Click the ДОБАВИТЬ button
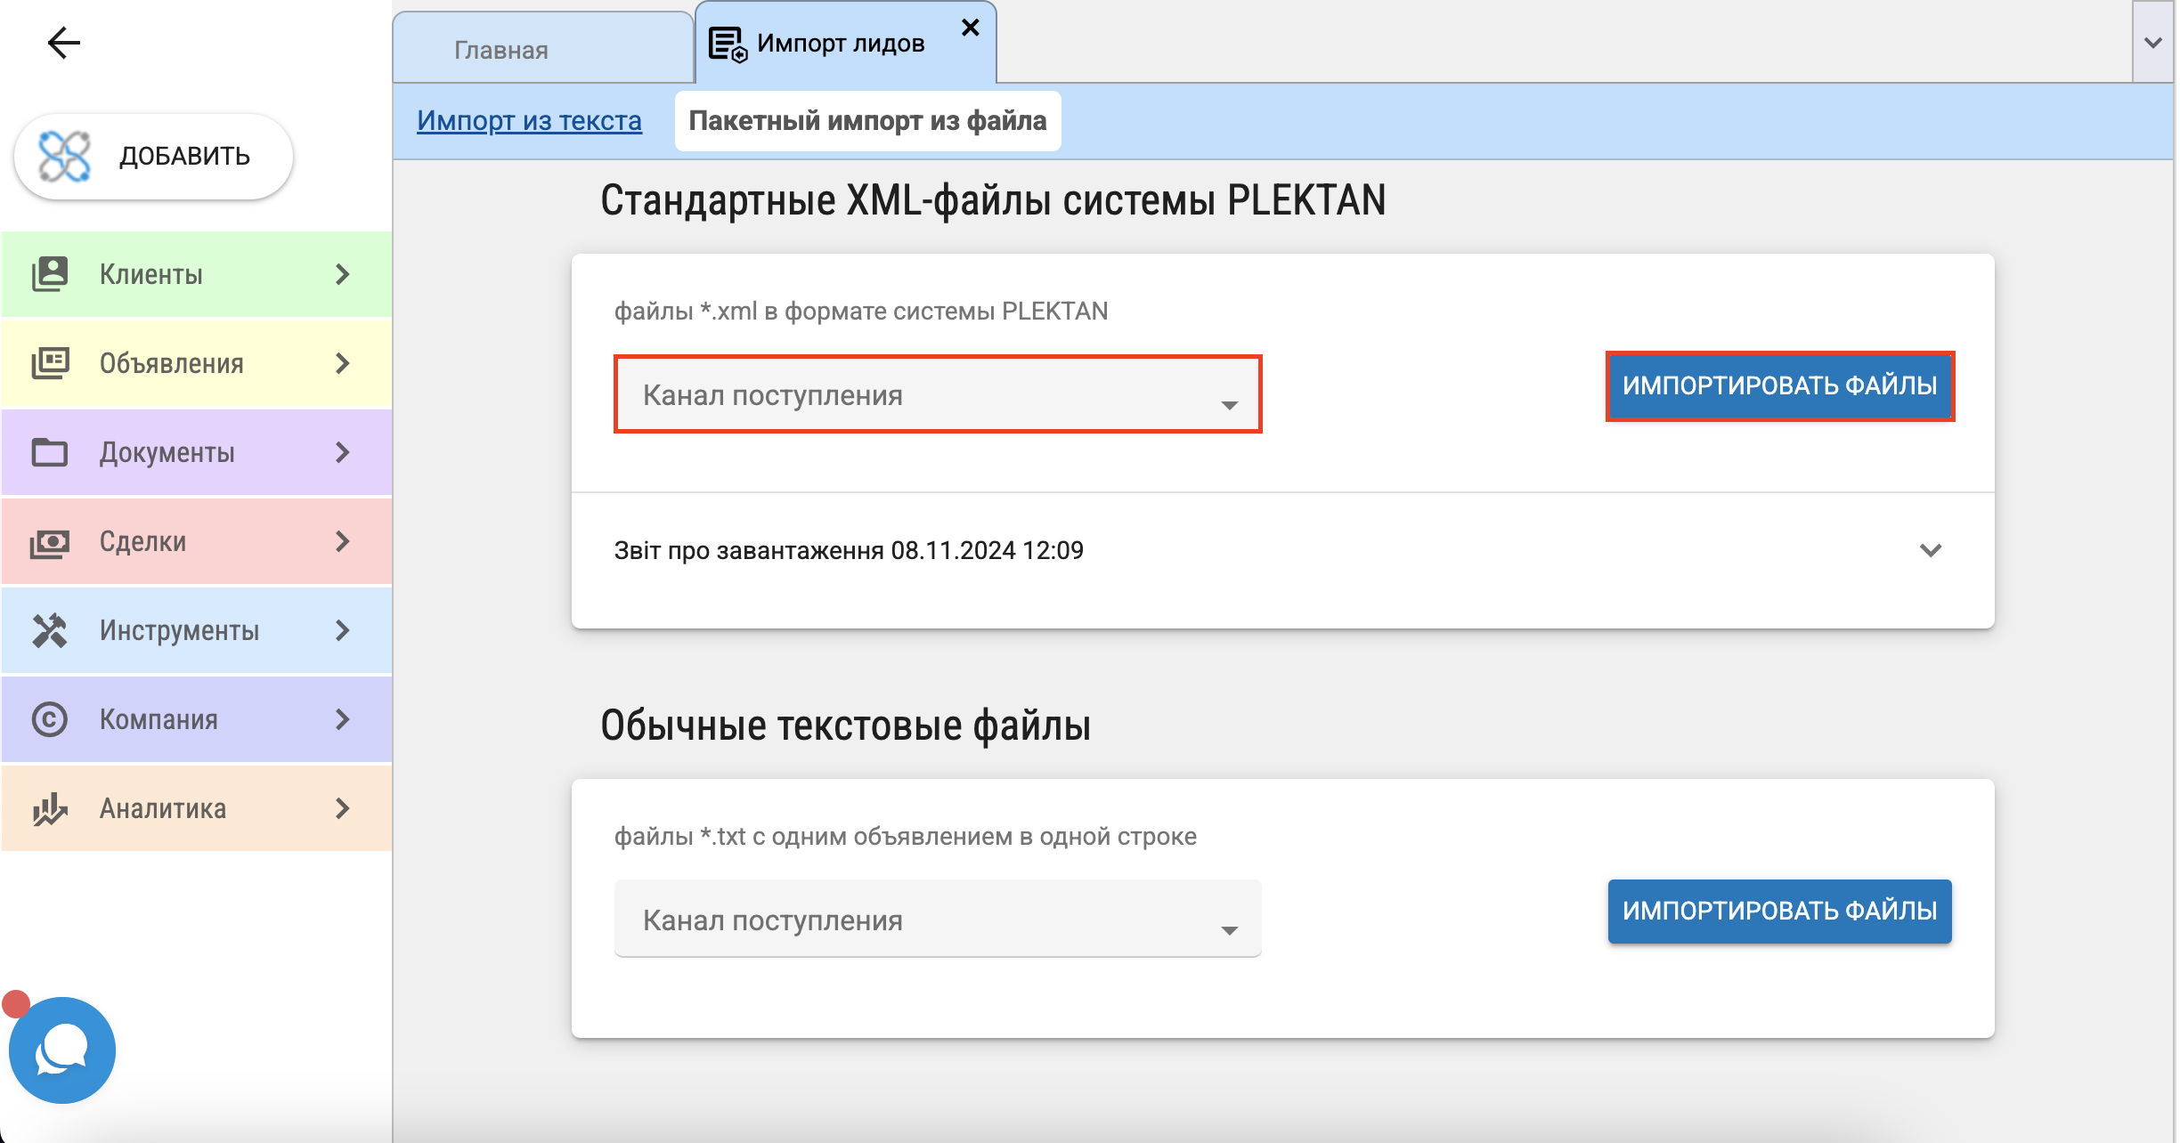2180x1143 pixels. (x=153, y=157)
